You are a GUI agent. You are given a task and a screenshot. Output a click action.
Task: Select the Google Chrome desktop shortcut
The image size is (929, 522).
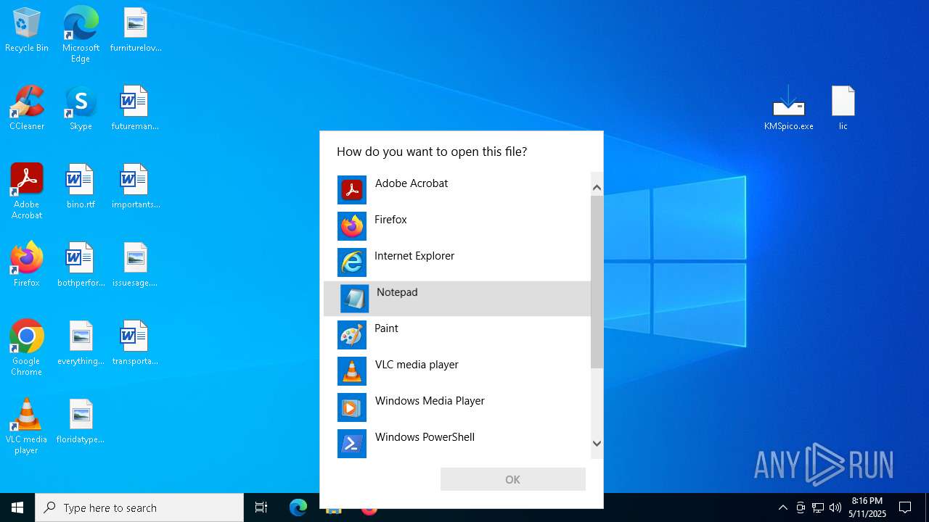pyautogui.click(x=27, y=347)
